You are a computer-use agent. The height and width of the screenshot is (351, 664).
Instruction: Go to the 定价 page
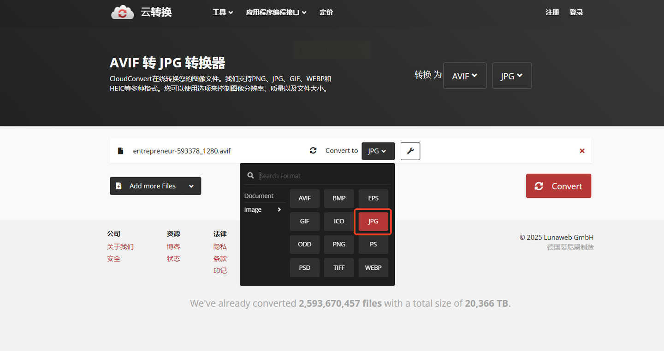[x=326, y=12]
